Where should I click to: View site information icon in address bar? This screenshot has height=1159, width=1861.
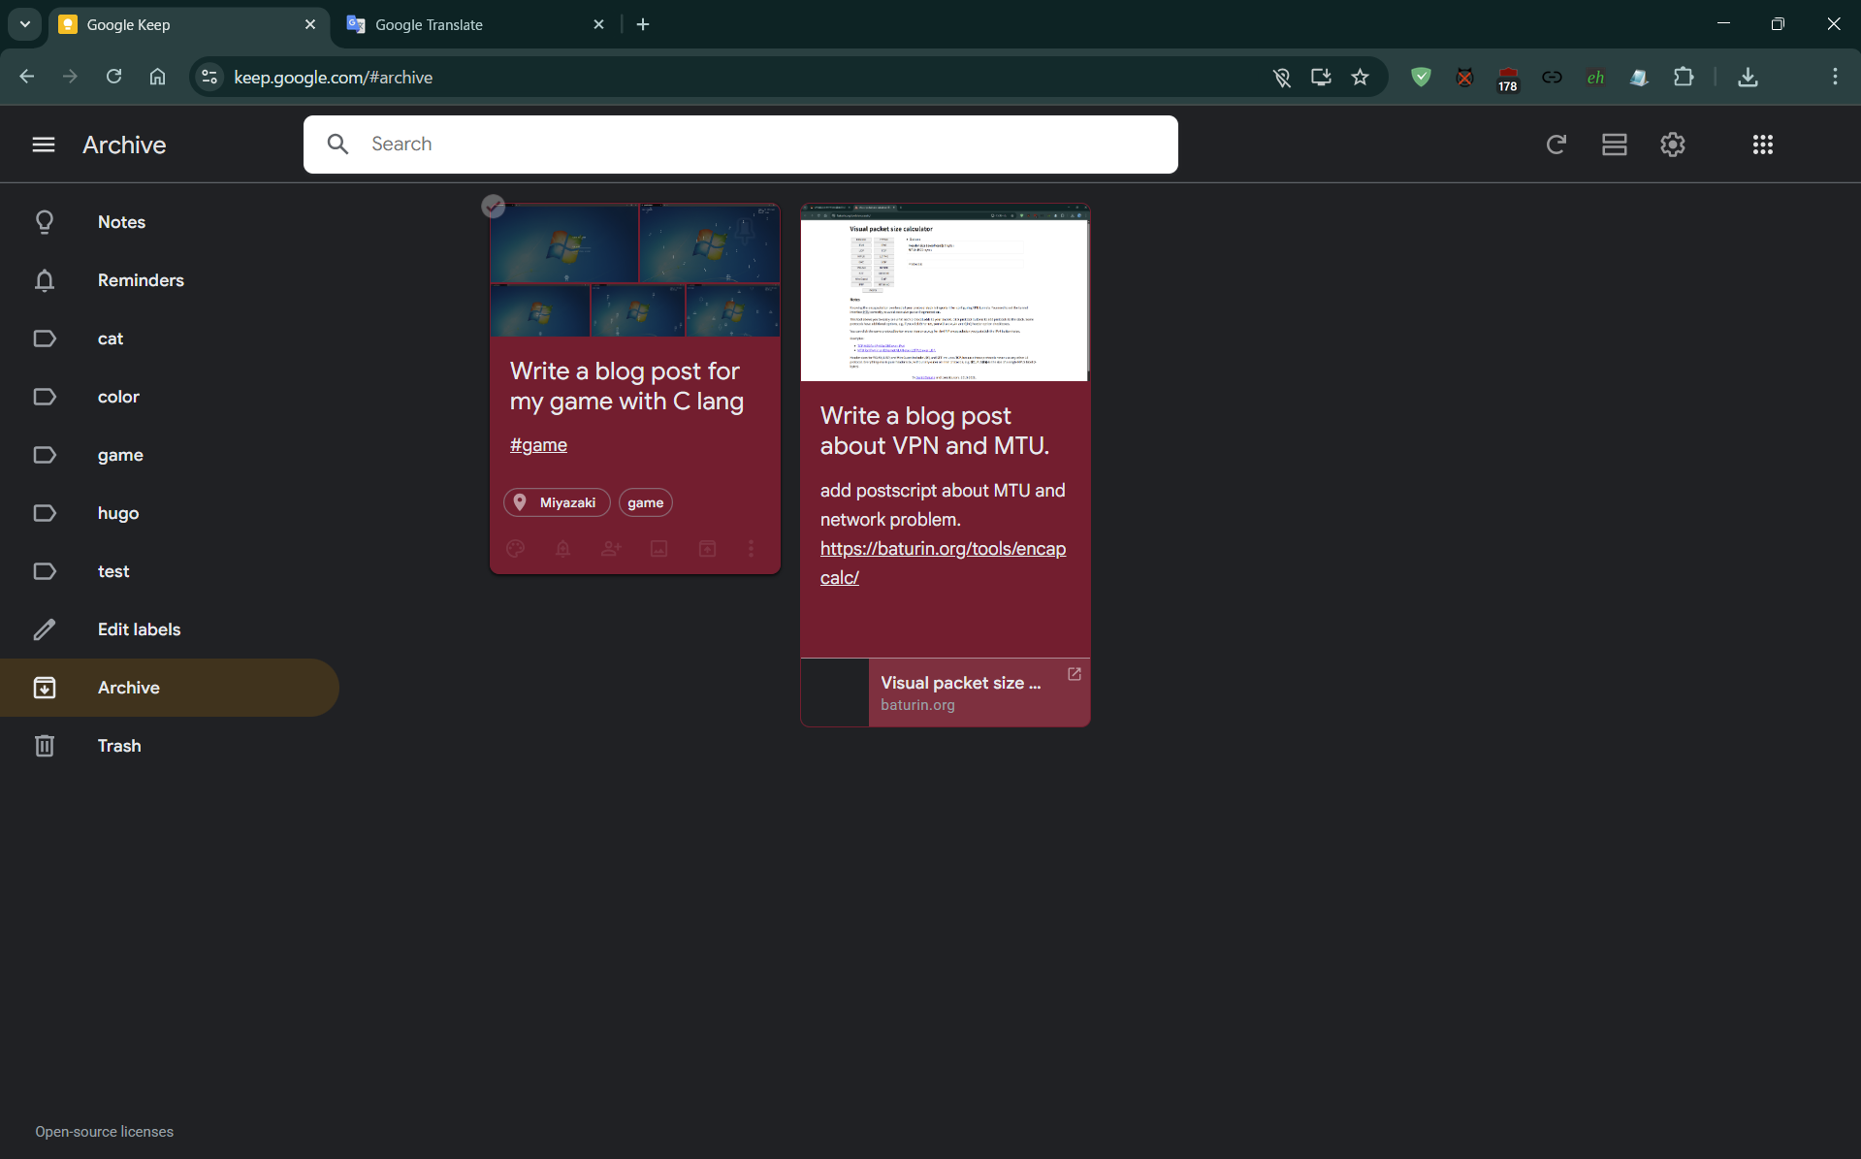click(209, 77)
